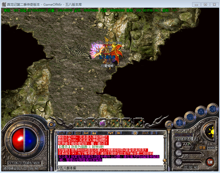This screenshot has height=173, width=220.
Task: Click the Exp progress bar
Action: pyautogui.click(x=193, y=153)
